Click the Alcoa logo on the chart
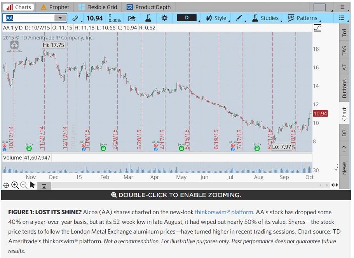This screenshot has height=258, width=354. pos(14,47)
